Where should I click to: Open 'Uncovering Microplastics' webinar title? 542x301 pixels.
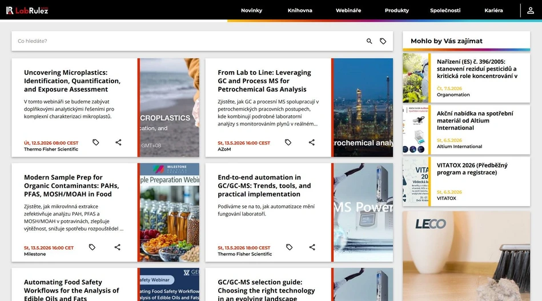pos(72,81)
